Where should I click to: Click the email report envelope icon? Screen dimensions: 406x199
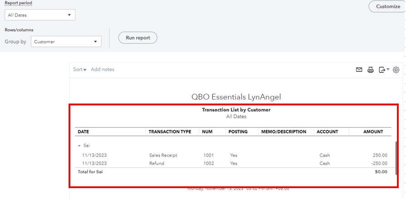tap(359, 70)
